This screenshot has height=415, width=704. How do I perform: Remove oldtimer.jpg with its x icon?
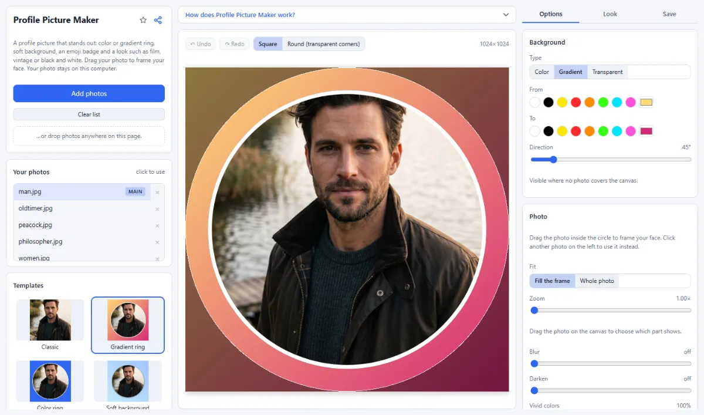click(x=157, y=209)
